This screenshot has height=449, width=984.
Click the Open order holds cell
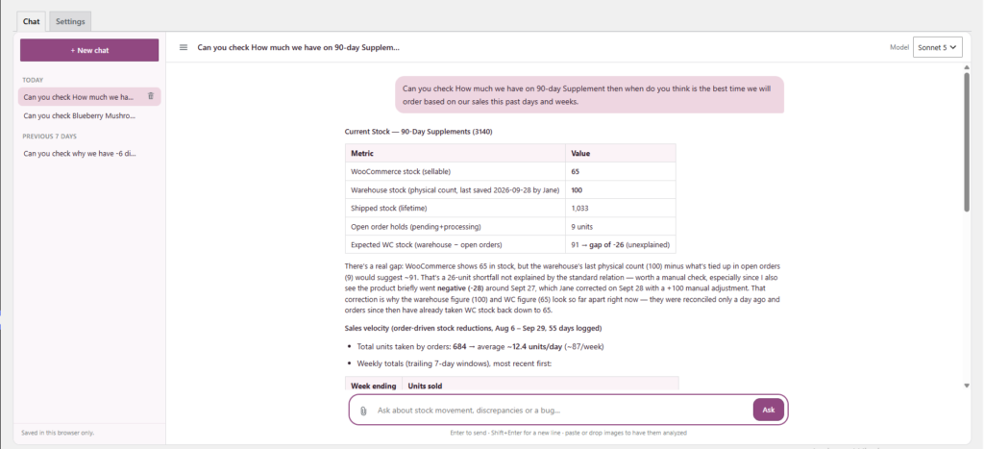click(455, 226)
